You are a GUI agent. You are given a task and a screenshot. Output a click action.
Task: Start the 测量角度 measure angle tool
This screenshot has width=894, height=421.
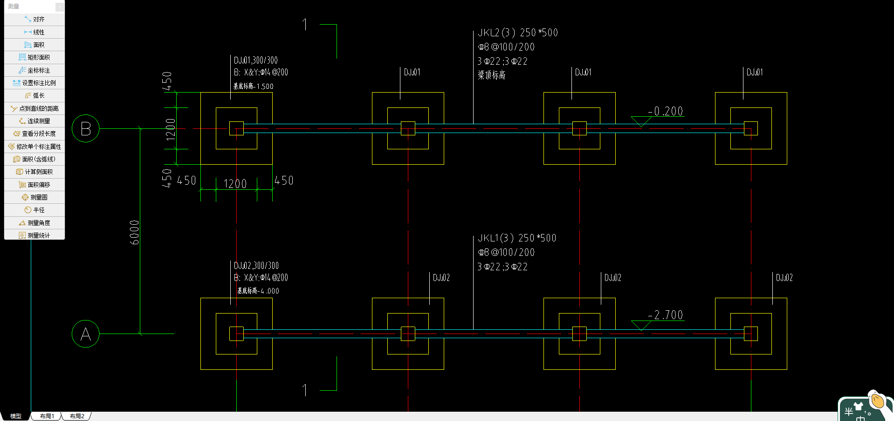(34, 223)
